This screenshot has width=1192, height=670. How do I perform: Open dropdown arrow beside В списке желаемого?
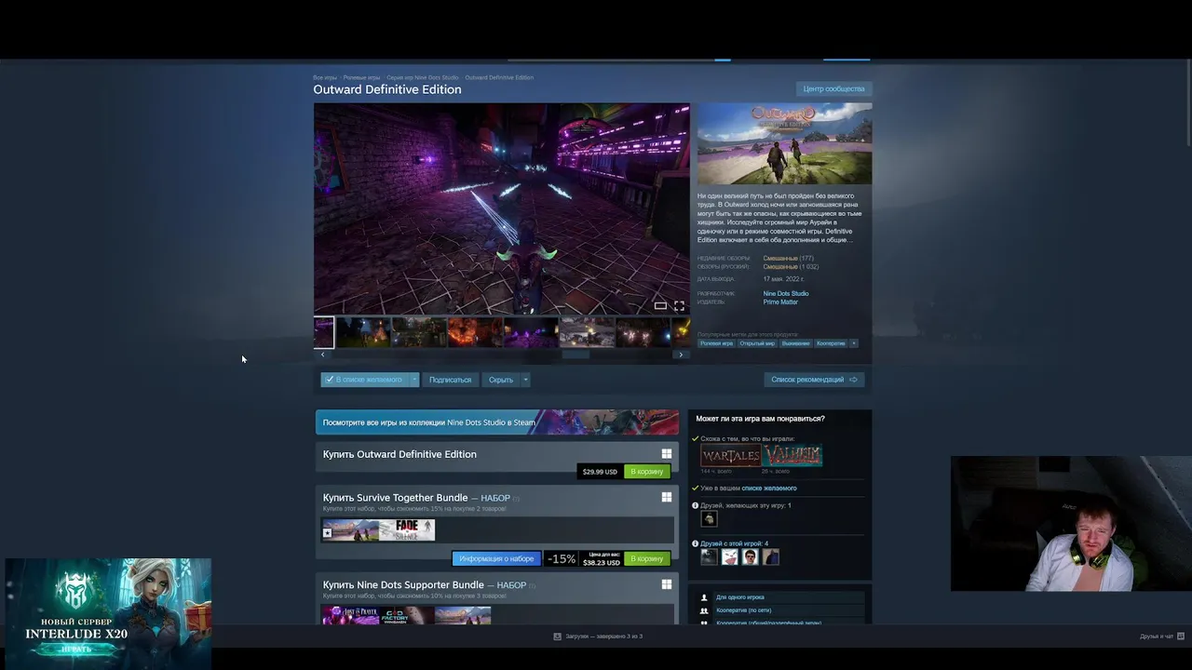tap(413, 380)
